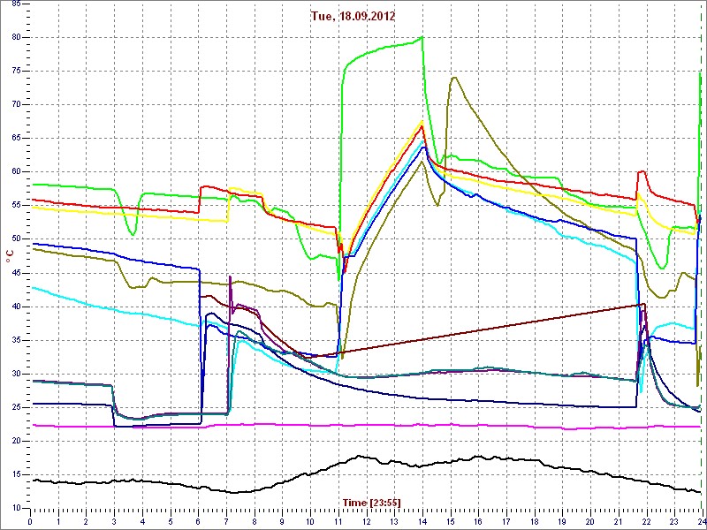The image size is (707, 530).
Task: Click the "Time [23:55]" axis caption
Action: [x=371, y=502]
